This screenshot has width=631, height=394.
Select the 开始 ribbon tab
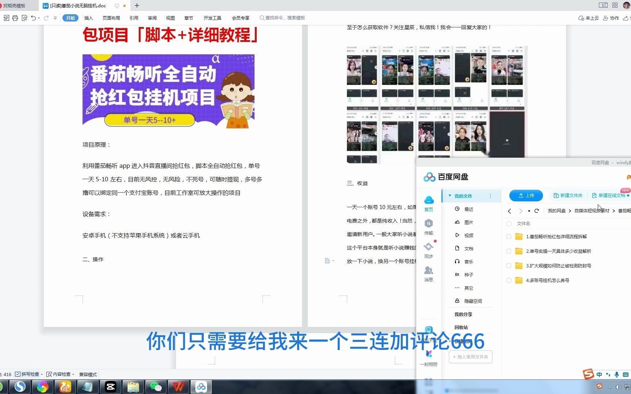pyautogui.click(x=70, y=18)
